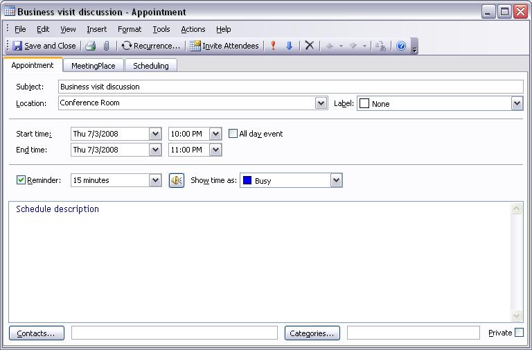Click the End time date Thu 7/3/2008
This screenshot has height=350, width=532.
[110, 150]
